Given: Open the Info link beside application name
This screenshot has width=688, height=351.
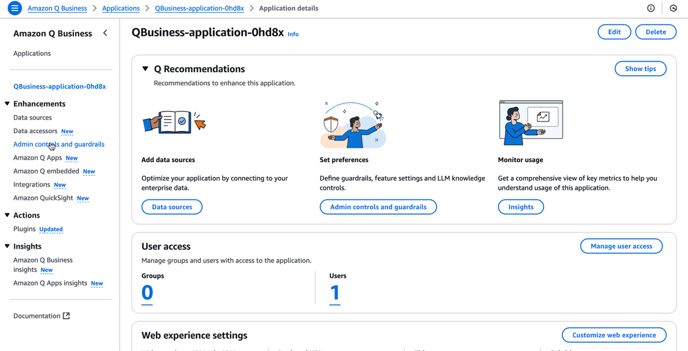Looking at the screenshot, I should (293, 34).
